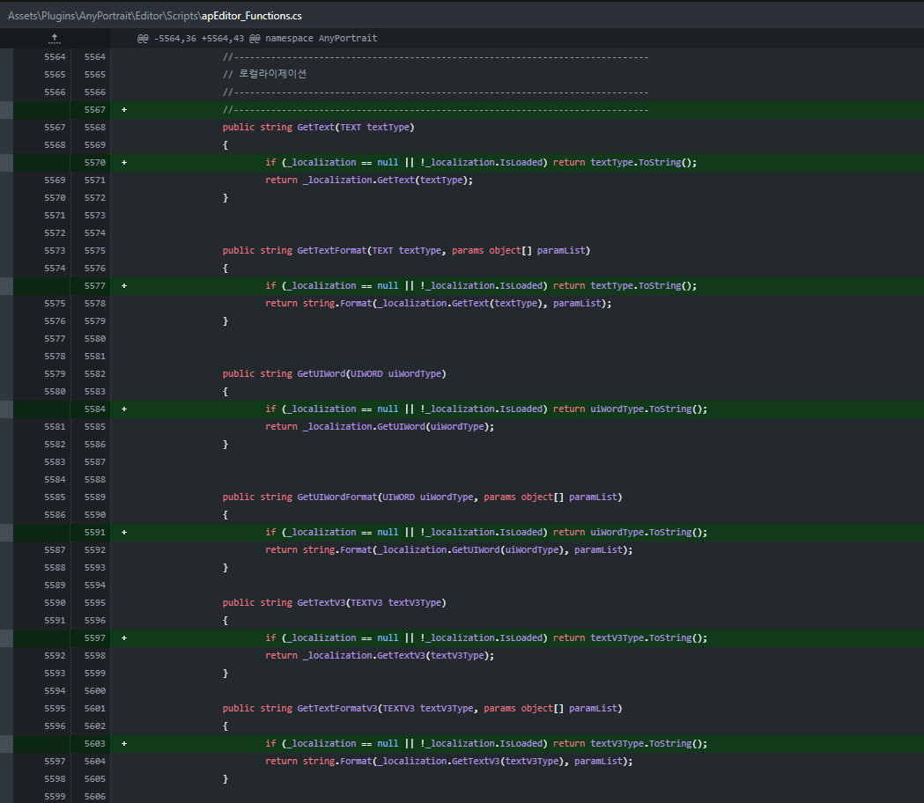The image size is (924, 803).
Task: Click the GetUIWordFormat method name
Action: click(336, 497)
